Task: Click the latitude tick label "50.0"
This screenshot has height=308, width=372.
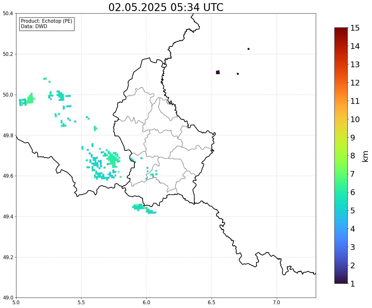Action: point(8,95)
